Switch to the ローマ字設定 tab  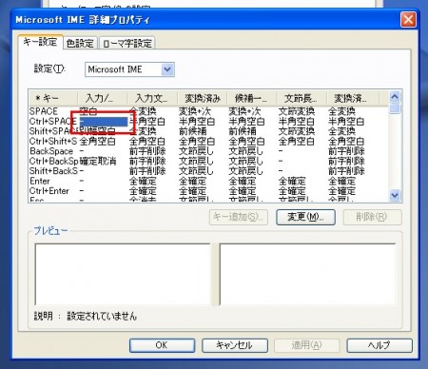[127, 43]
